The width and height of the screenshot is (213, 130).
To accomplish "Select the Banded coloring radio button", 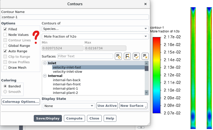I will pos(5,86).
